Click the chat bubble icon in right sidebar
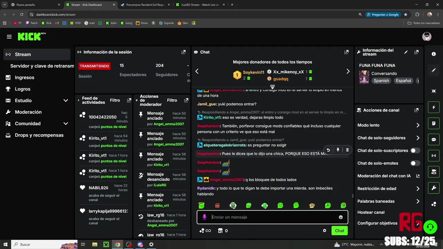The image size is (443, 249). pos(434,140)
